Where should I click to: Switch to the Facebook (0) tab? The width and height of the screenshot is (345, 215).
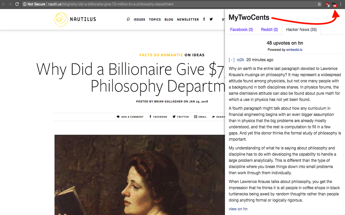pos(241,30)
